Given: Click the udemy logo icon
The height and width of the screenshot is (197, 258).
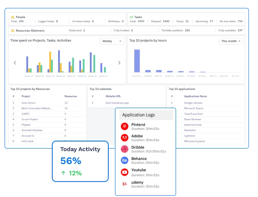Looking at the screenshot, I should pos(124,183).
